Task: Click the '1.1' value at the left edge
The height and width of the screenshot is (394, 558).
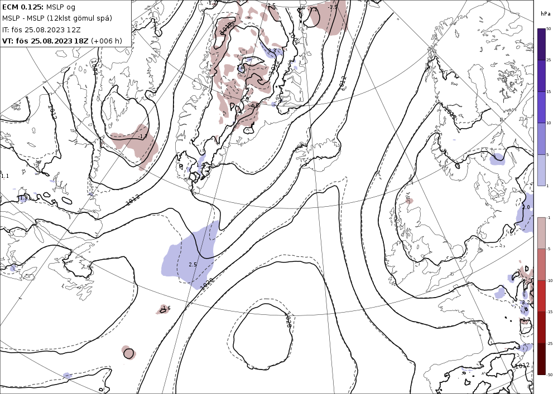Action: click(5, 176)
